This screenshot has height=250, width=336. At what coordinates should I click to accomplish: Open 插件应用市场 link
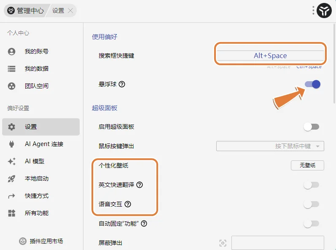tap(41, 241)
